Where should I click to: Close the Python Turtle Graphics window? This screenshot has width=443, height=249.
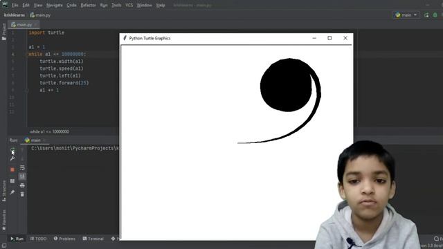pyautogui.click(x=345, y=38)
